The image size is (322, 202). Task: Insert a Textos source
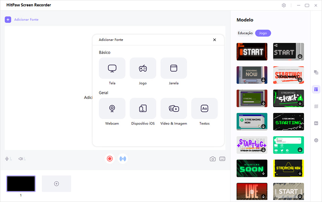(204, 109)
